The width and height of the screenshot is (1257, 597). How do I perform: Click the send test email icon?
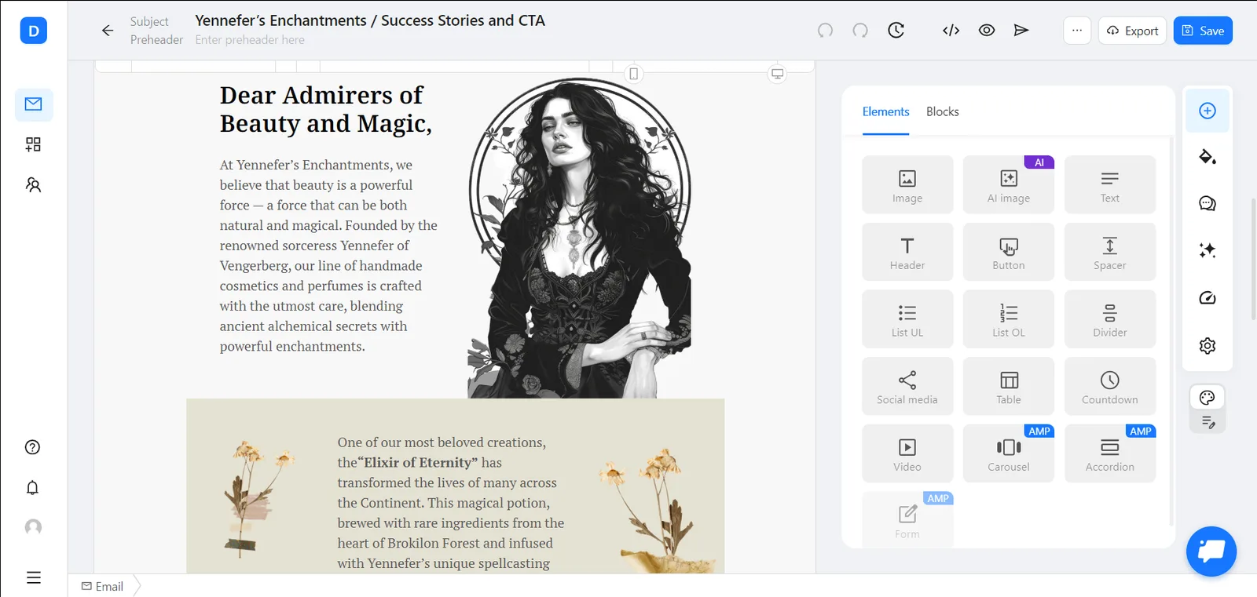pyautogui.click(x=1021, y=31)
